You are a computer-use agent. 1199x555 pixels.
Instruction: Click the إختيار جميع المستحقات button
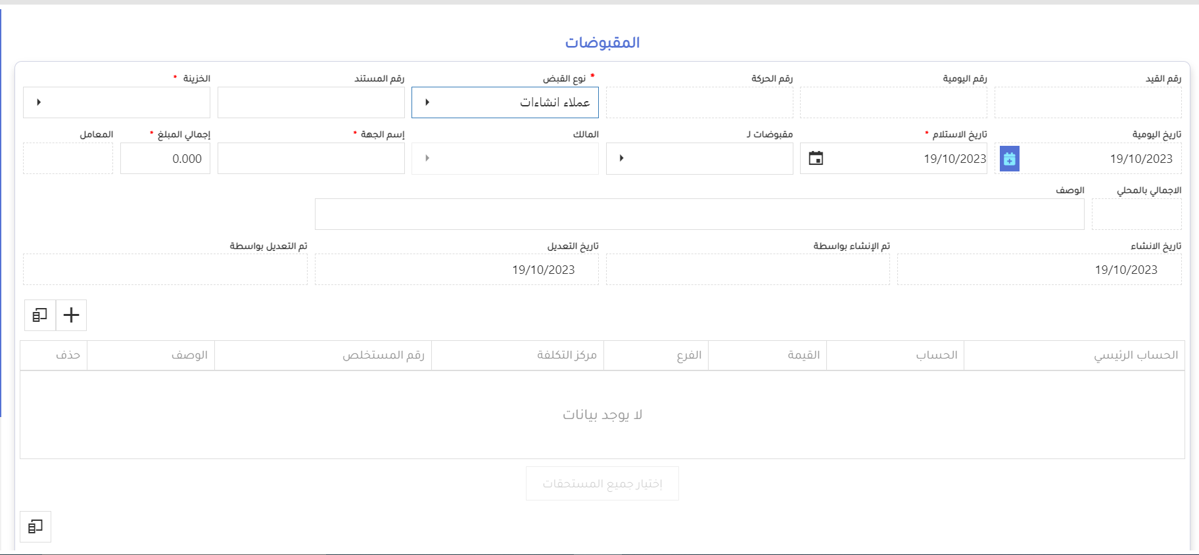click(602, 483)
